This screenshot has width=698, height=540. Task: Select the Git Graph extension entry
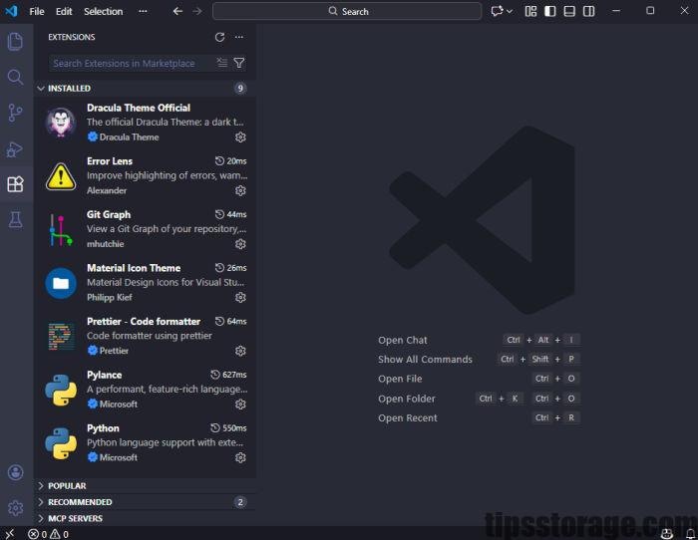point(145,229)
